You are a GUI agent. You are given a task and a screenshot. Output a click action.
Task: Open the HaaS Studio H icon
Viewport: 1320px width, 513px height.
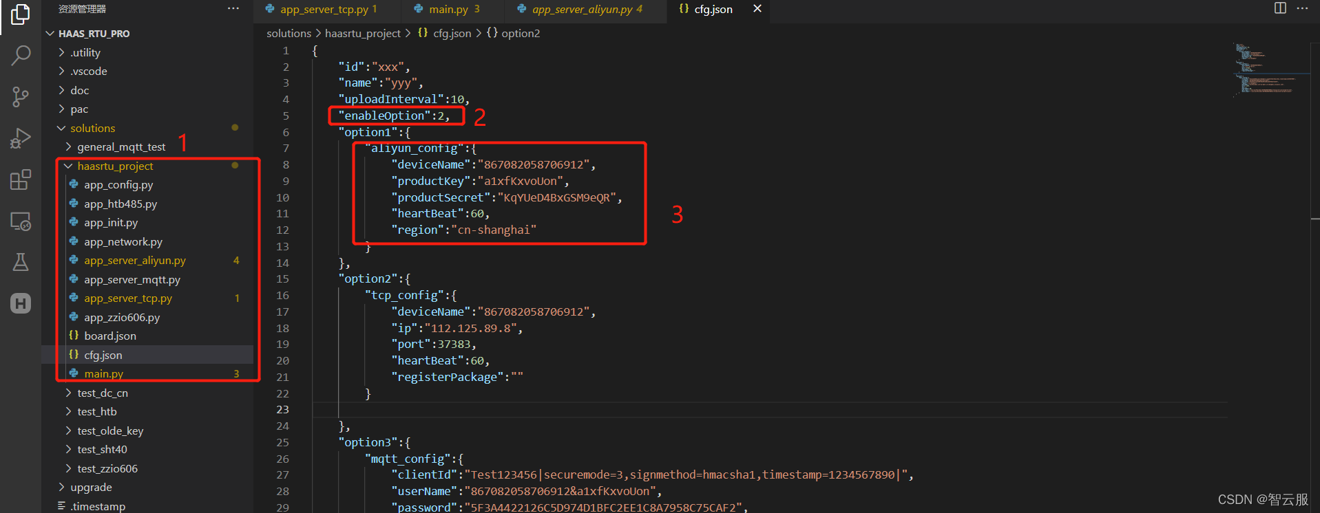tap(21, 303)
